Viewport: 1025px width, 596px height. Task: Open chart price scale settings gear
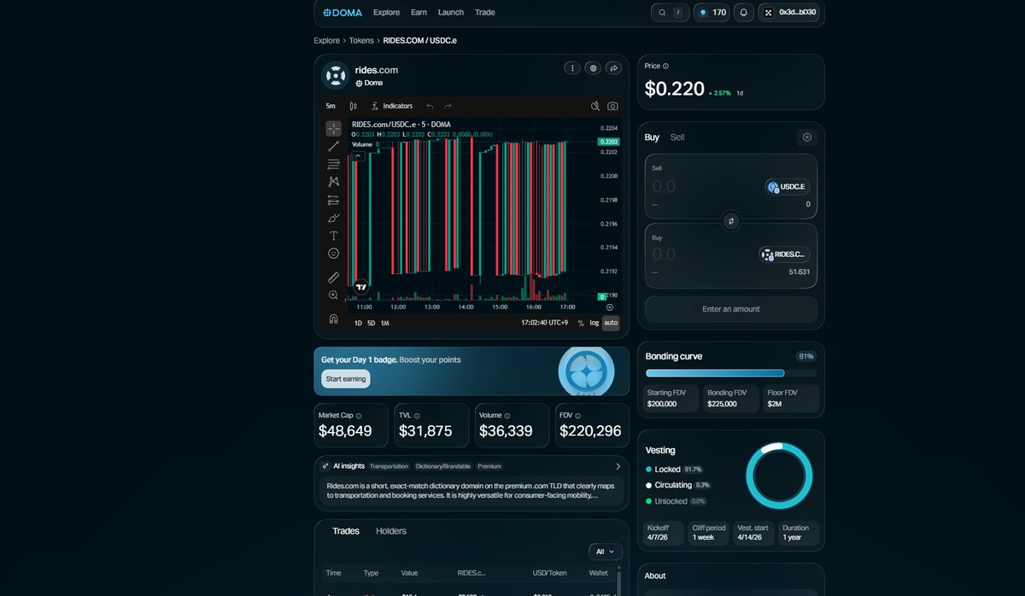tap(610, 307)
